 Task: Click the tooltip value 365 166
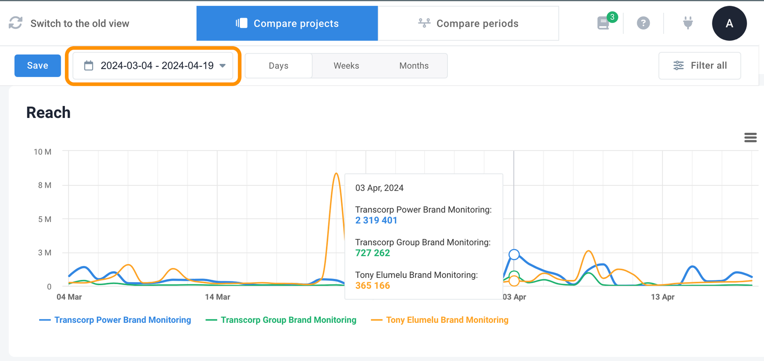372,286
